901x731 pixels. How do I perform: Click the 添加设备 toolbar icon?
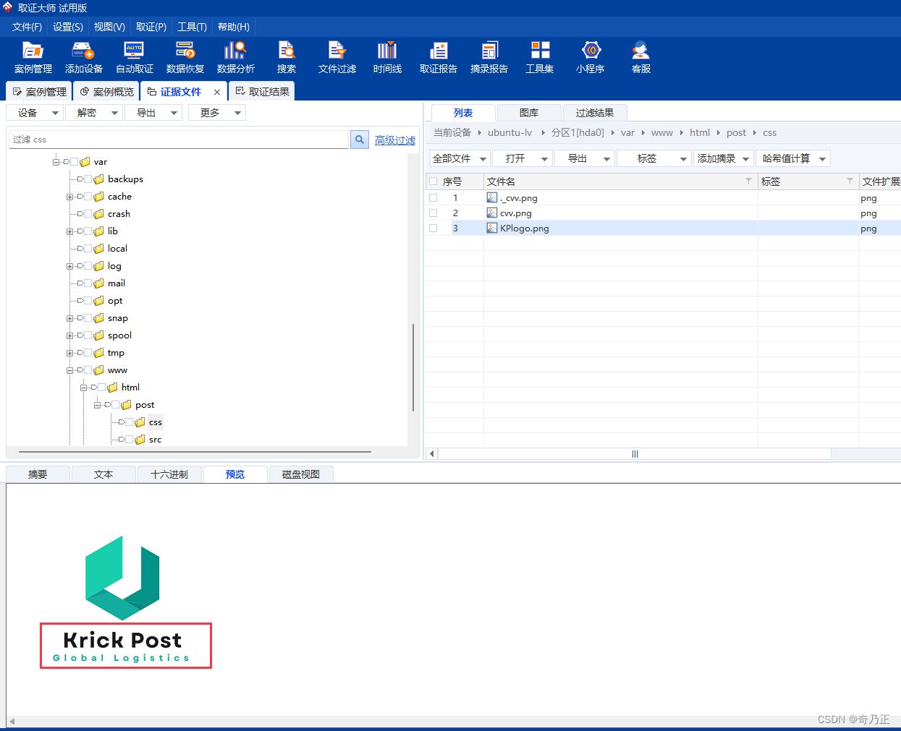point(83,58)
